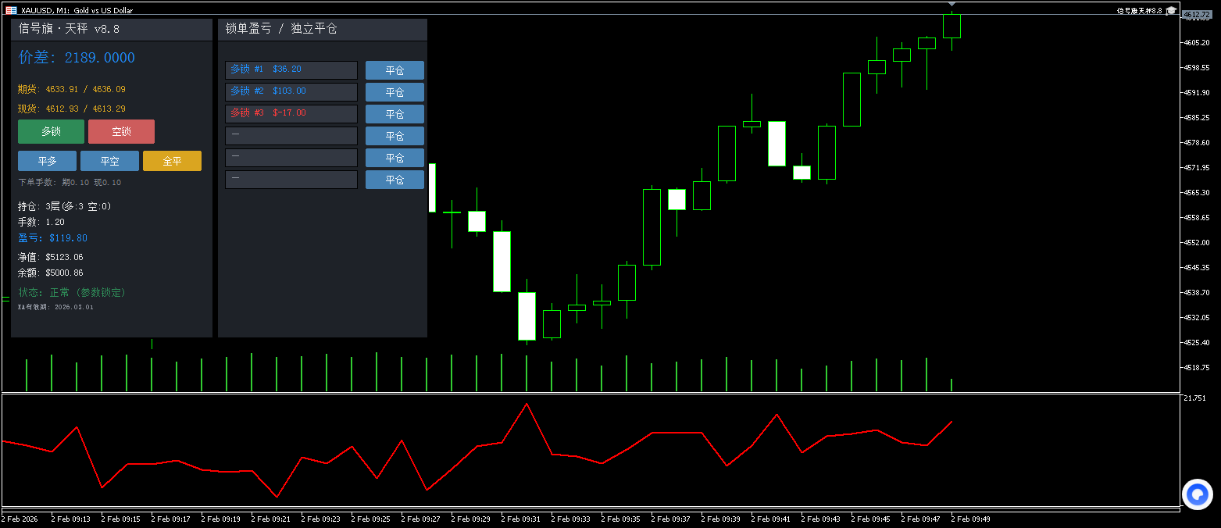Click the red 空锁 button
Screen dimensions: 1221x528
pyautogui.click(x=121, y=131)
